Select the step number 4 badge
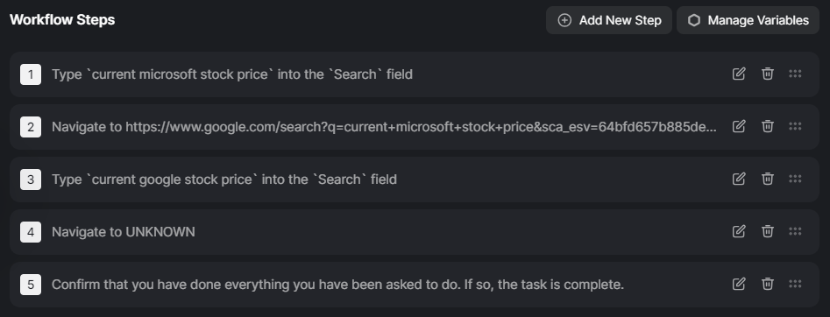 point(31,232)
